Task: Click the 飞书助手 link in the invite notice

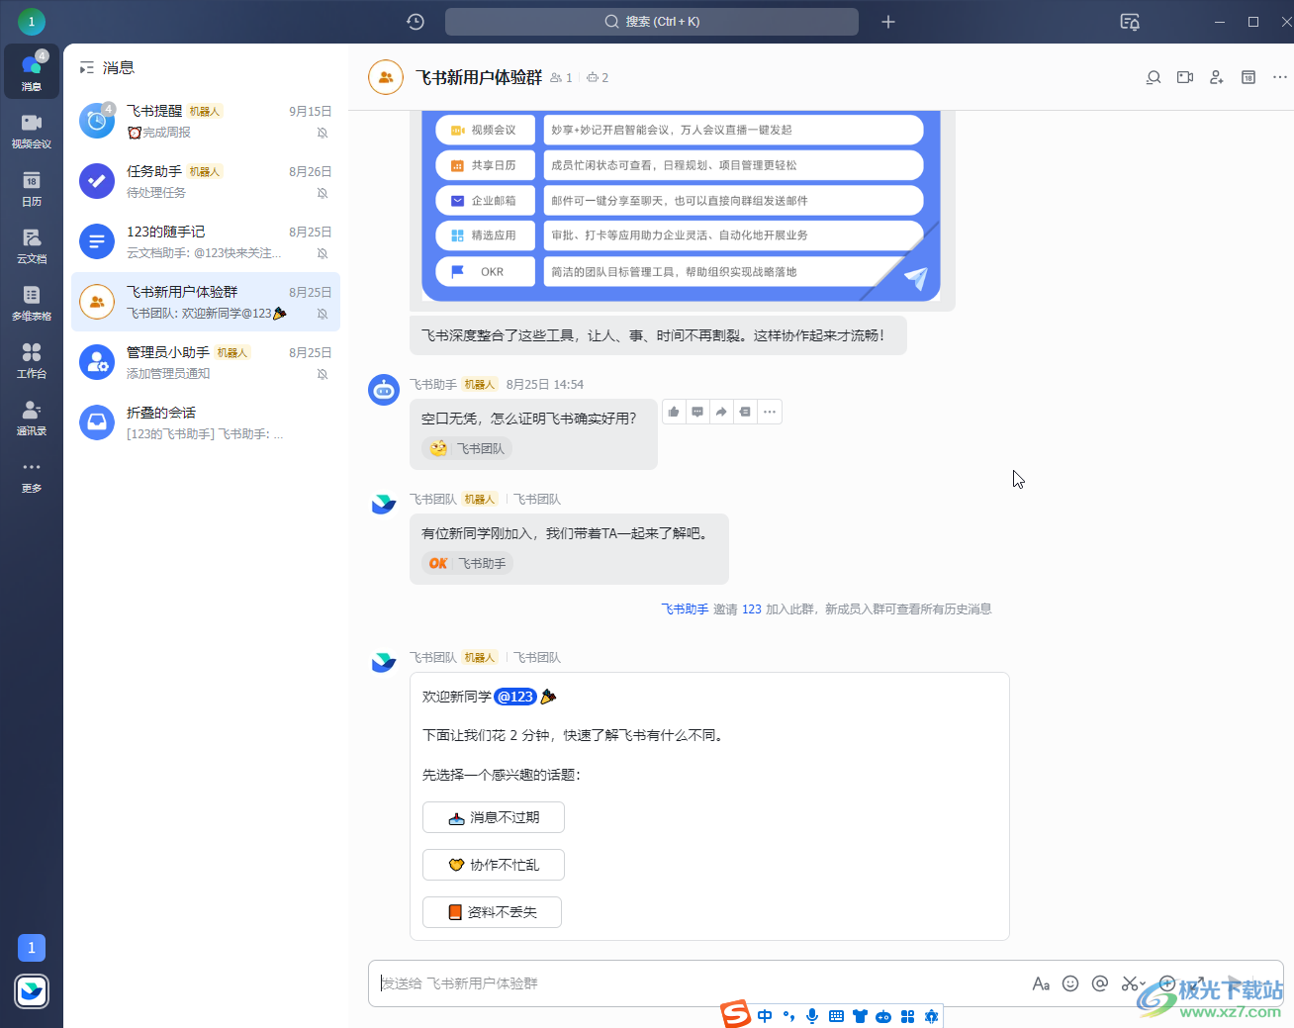Action: [685, 609]
